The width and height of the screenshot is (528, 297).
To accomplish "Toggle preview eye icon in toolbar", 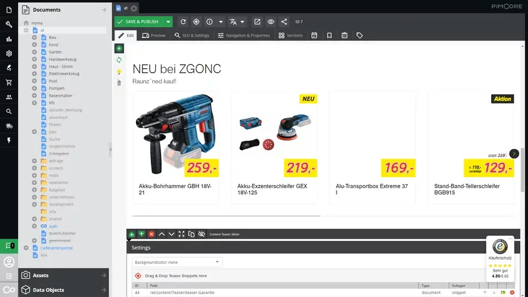I will [x=271, y=21].
